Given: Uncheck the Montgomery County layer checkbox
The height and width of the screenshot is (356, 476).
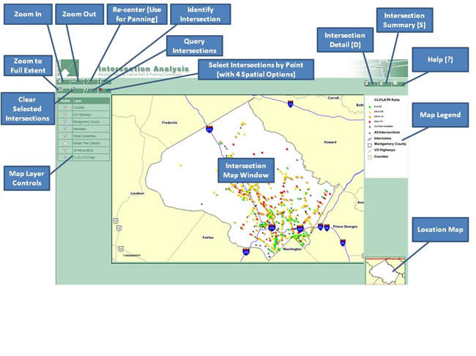Looking at the screenshot, I should click(x=65, y=122).
